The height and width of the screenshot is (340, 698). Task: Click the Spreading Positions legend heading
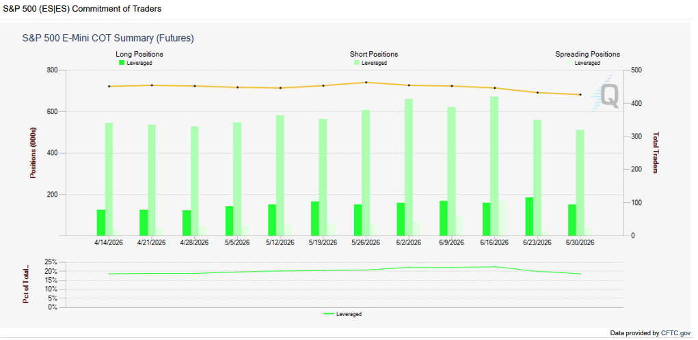coord(588,54)
